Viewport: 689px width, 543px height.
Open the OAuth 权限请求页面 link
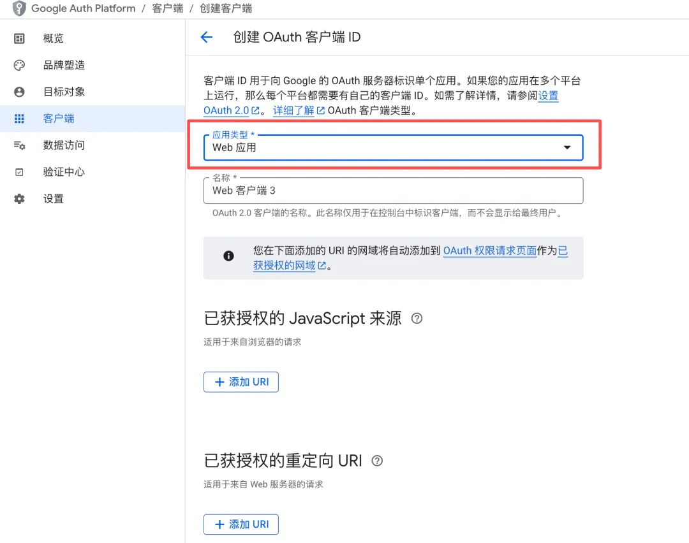click(489, 250)
